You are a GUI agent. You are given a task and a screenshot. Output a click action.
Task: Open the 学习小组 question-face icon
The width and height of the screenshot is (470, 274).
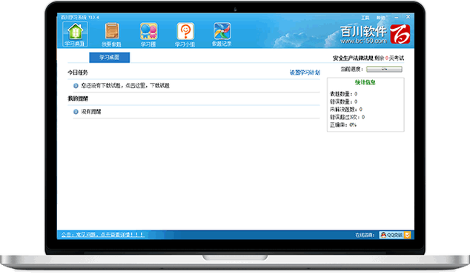185,34
